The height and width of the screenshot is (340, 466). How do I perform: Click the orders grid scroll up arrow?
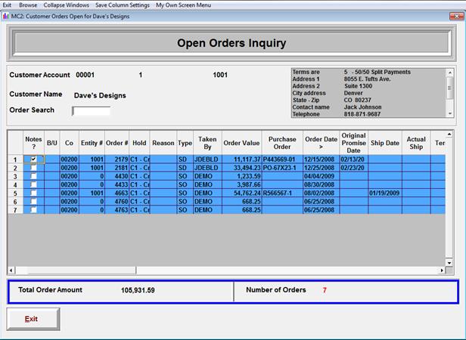449,134
